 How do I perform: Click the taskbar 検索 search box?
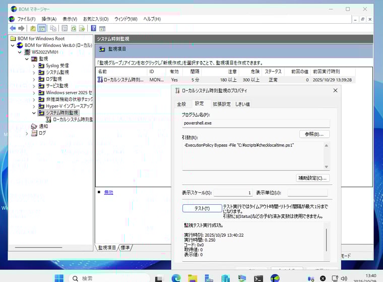tap(109, 278)
